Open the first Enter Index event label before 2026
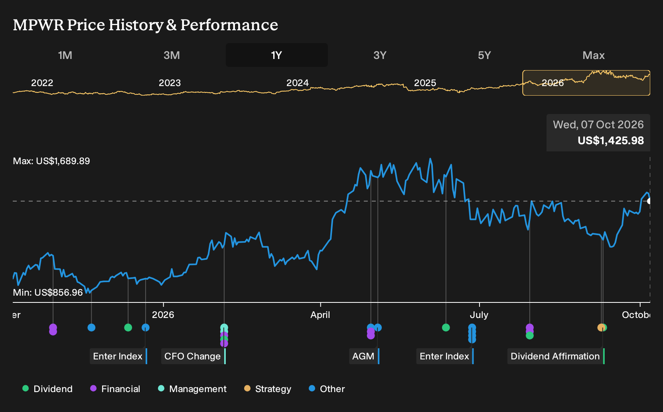663x412 pixels. tap(118, 356)
